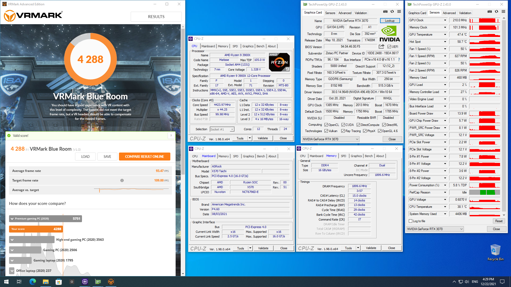Click the LOAD button in VRMark
This screenshot has height=287, width=511.
tap(85, 157)
